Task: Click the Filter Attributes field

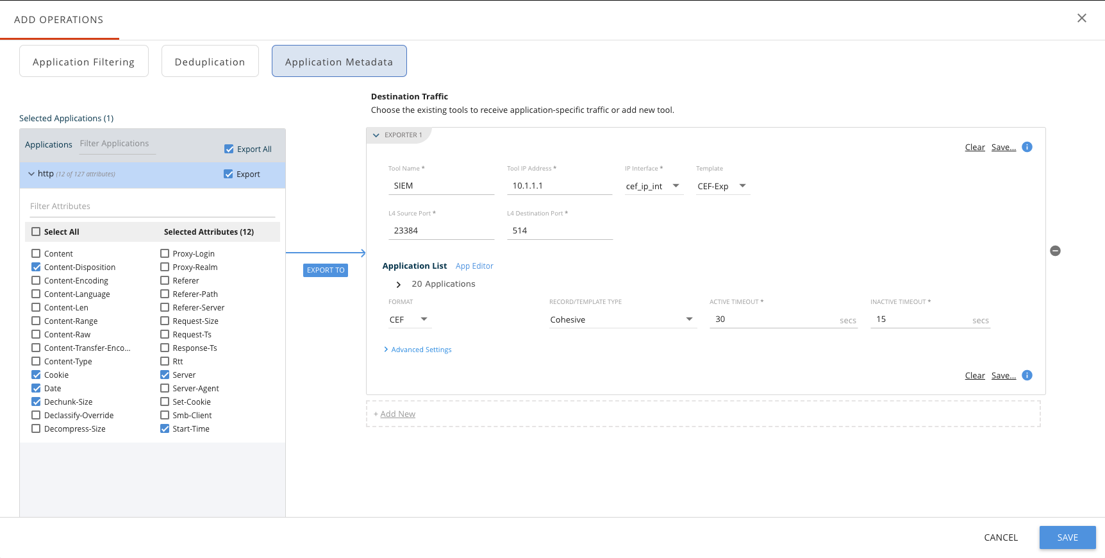Action: click(x=153, y=207)
